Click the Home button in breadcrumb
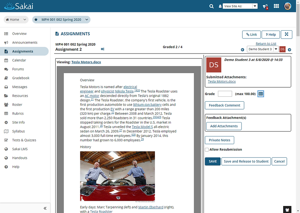Image resolution: width=300 pixels, height=213 pixels. coord(13,20)
